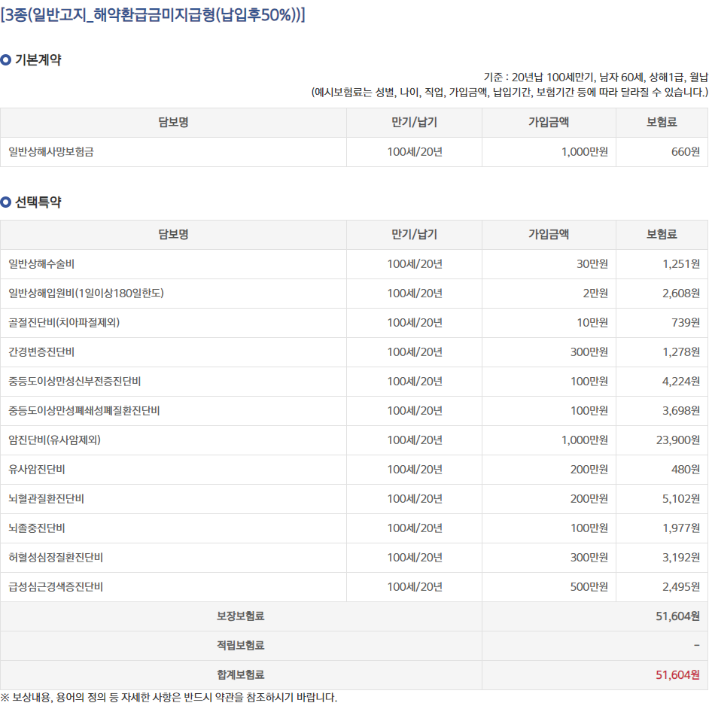Click the '4,224원' premium value
Image resolution: width=709 pixels, height=709 pixels.
(x=681, y=382)
